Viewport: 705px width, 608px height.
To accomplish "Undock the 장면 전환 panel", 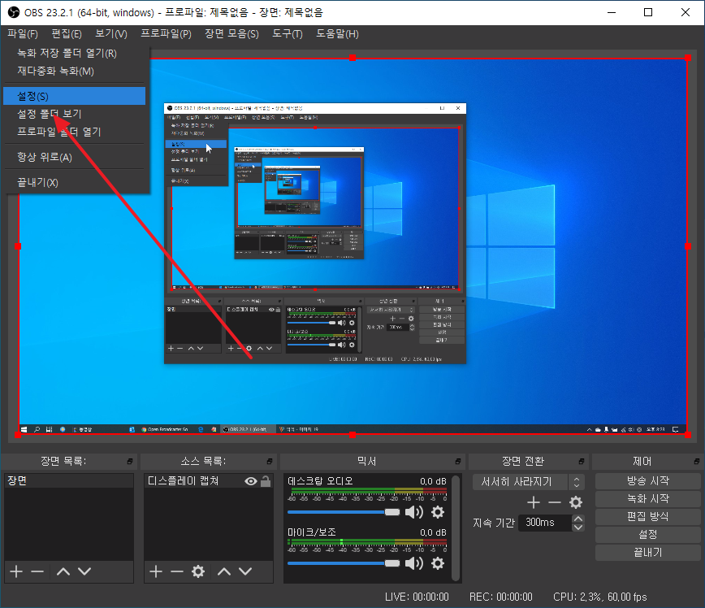I will click(581, 462).
